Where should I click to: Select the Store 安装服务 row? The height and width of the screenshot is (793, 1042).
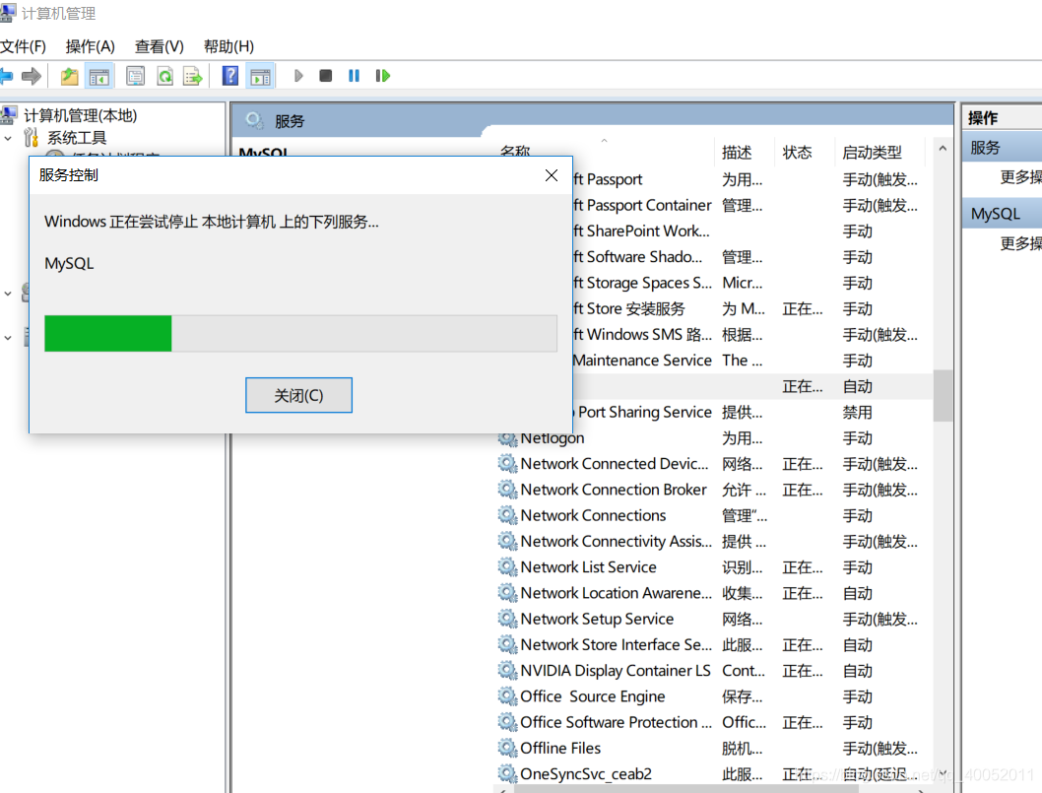point(751,309)
